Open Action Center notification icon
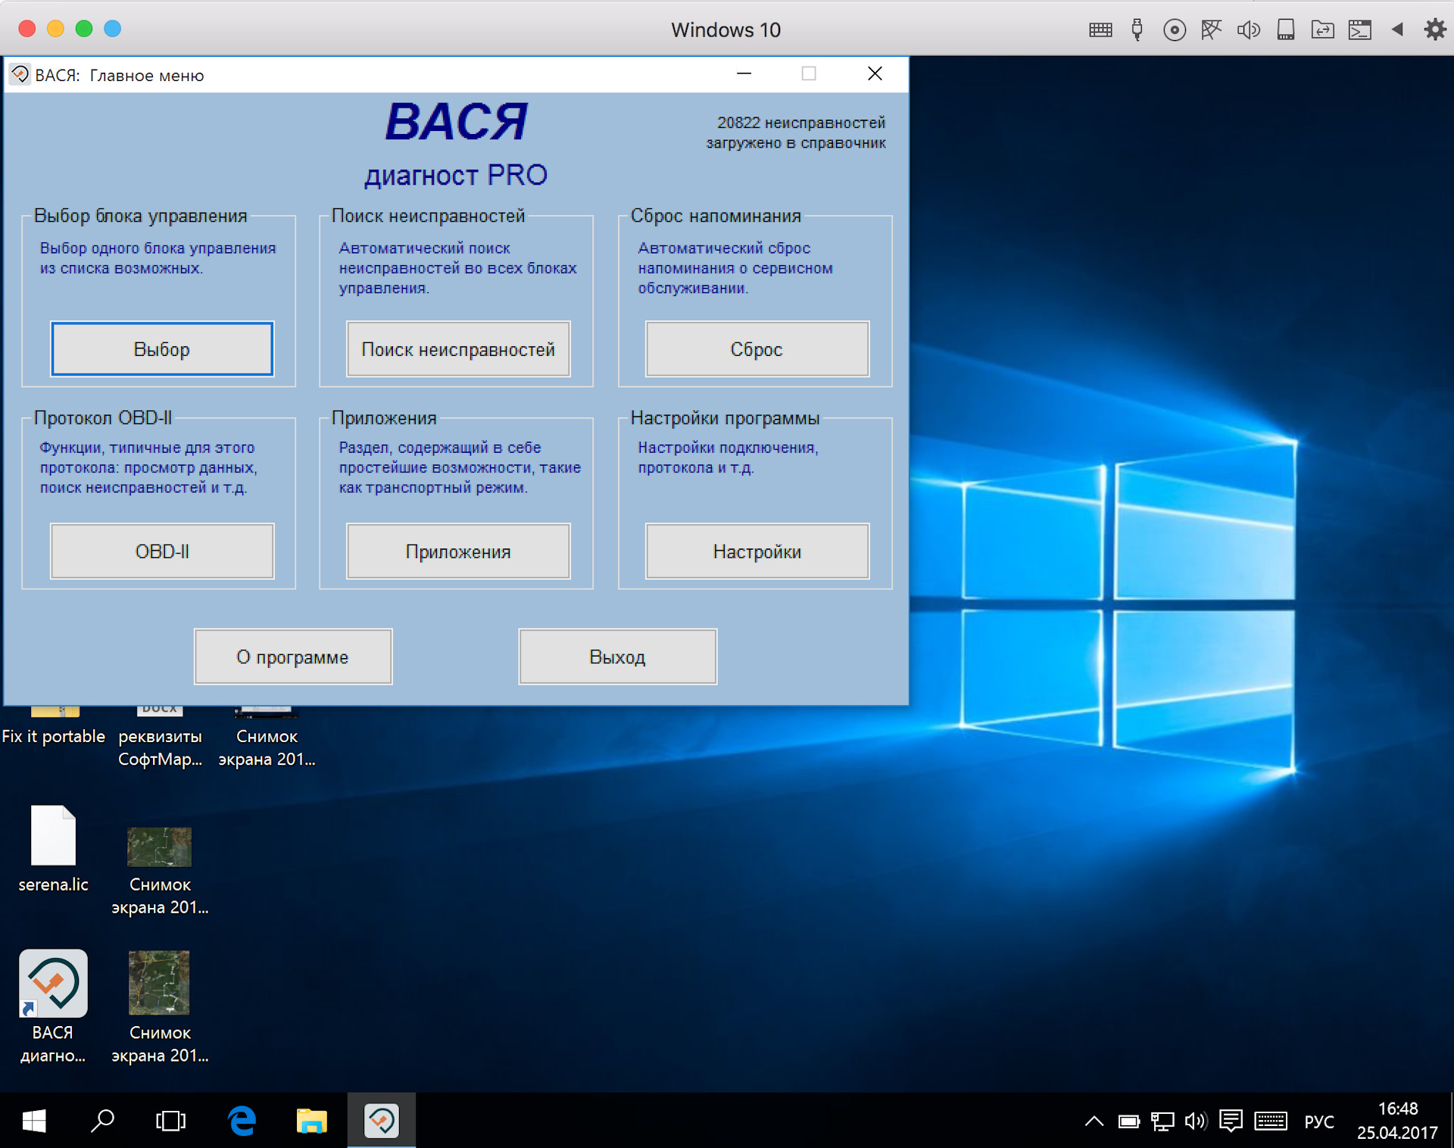Image resolution: width=1454 pixels, height=1148 pixels. click(x=1231, y=1121)
